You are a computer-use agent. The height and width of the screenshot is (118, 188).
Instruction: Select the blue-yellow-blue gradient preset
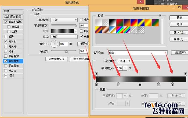pyautogui.click(x=141, y=23)
